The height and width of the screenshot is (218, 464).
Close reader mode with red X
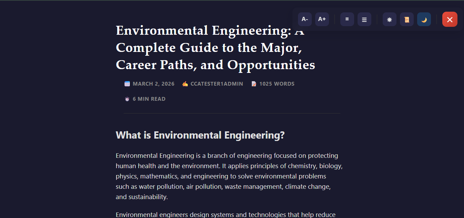[x=450, y=19]
